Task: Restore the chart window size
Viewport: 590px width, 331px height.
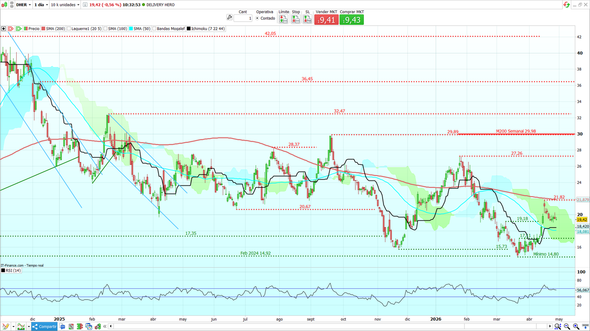Action: click(x=580, y=4)
